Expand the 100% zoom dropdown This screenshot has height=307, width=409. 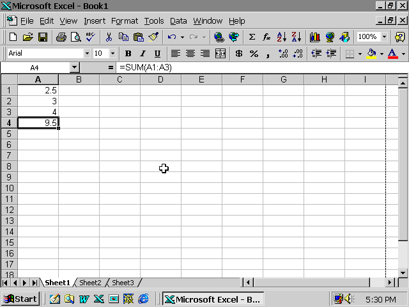pyautogui.click(x=384, y=37)
